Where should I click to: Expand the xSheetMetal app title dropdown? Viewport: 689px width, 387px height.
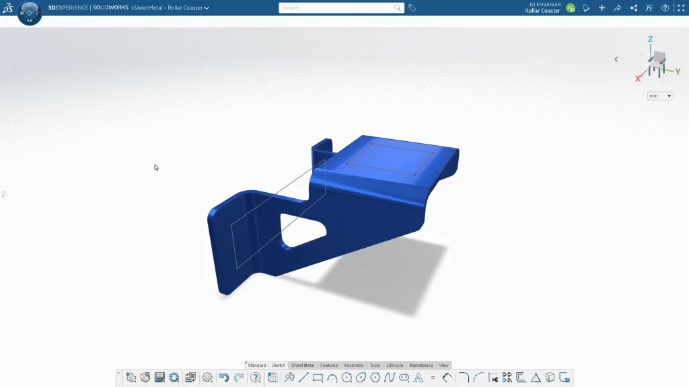coord(207,8)
